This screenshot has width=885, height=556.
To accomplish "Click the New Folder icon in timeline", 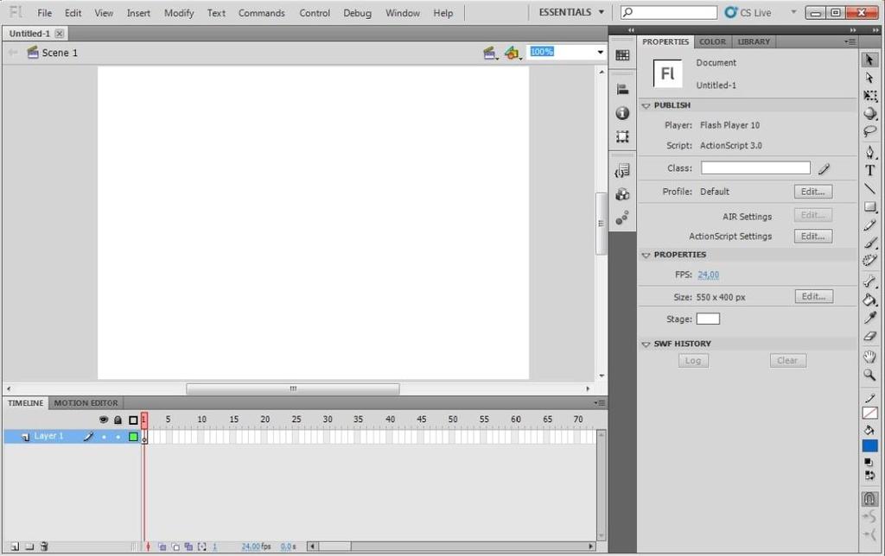I will 29,547.
